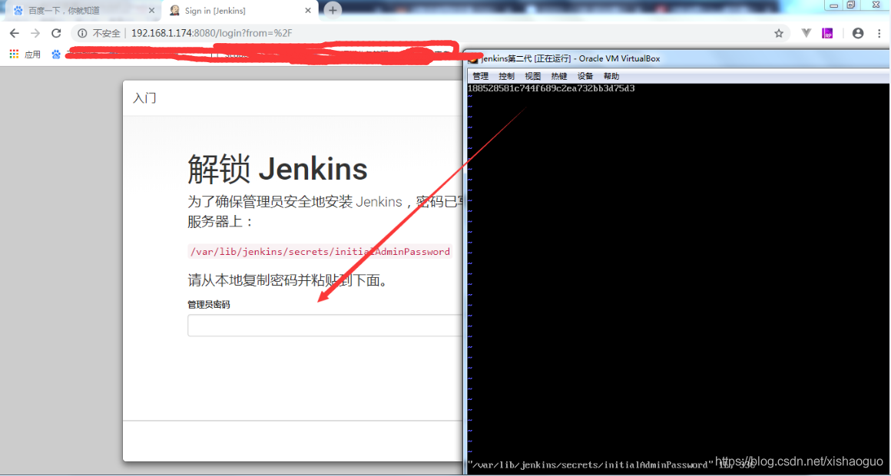Screen dimensions: 891x476
Task: Go back with the browser back arrow
Action: 14,34
